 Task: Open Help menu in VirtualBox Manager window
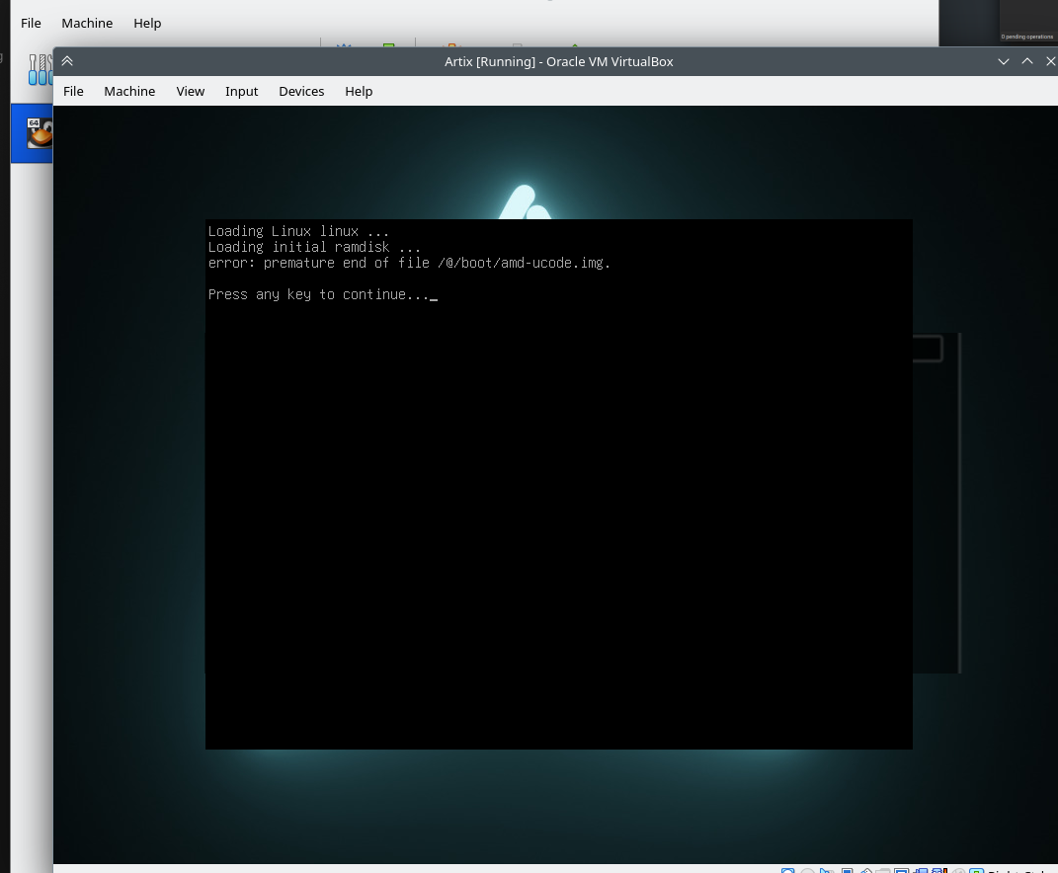147,23
